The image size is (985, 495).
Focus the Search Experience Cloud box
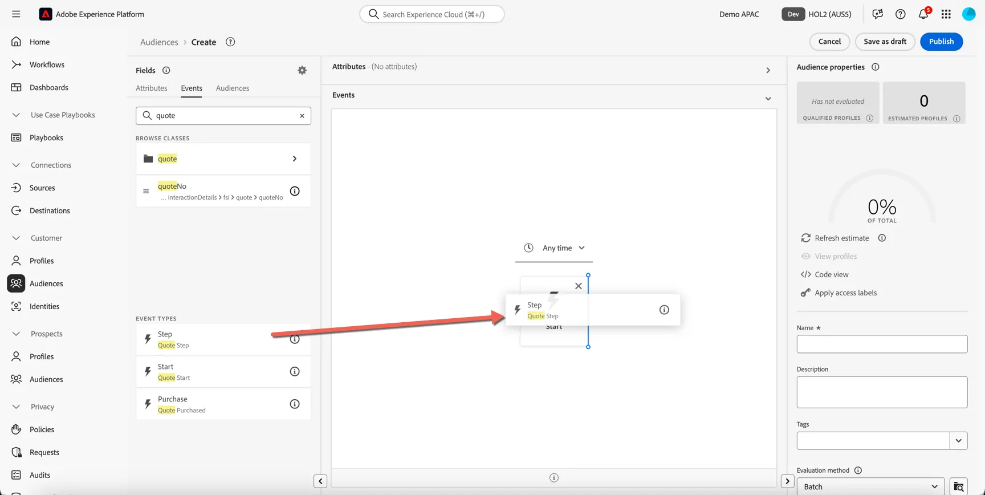coord(432,14)
